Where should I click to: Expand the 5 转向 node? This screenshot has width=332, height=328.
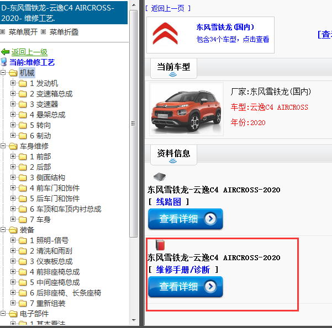point(13,125)
